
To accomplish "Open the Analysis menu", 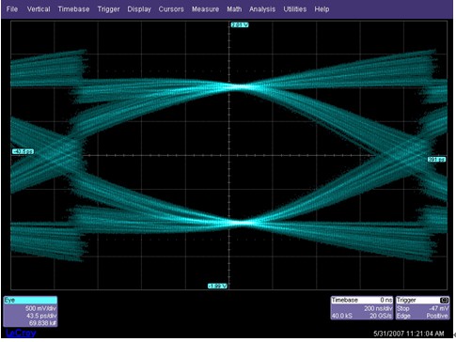I will (262, 9).
